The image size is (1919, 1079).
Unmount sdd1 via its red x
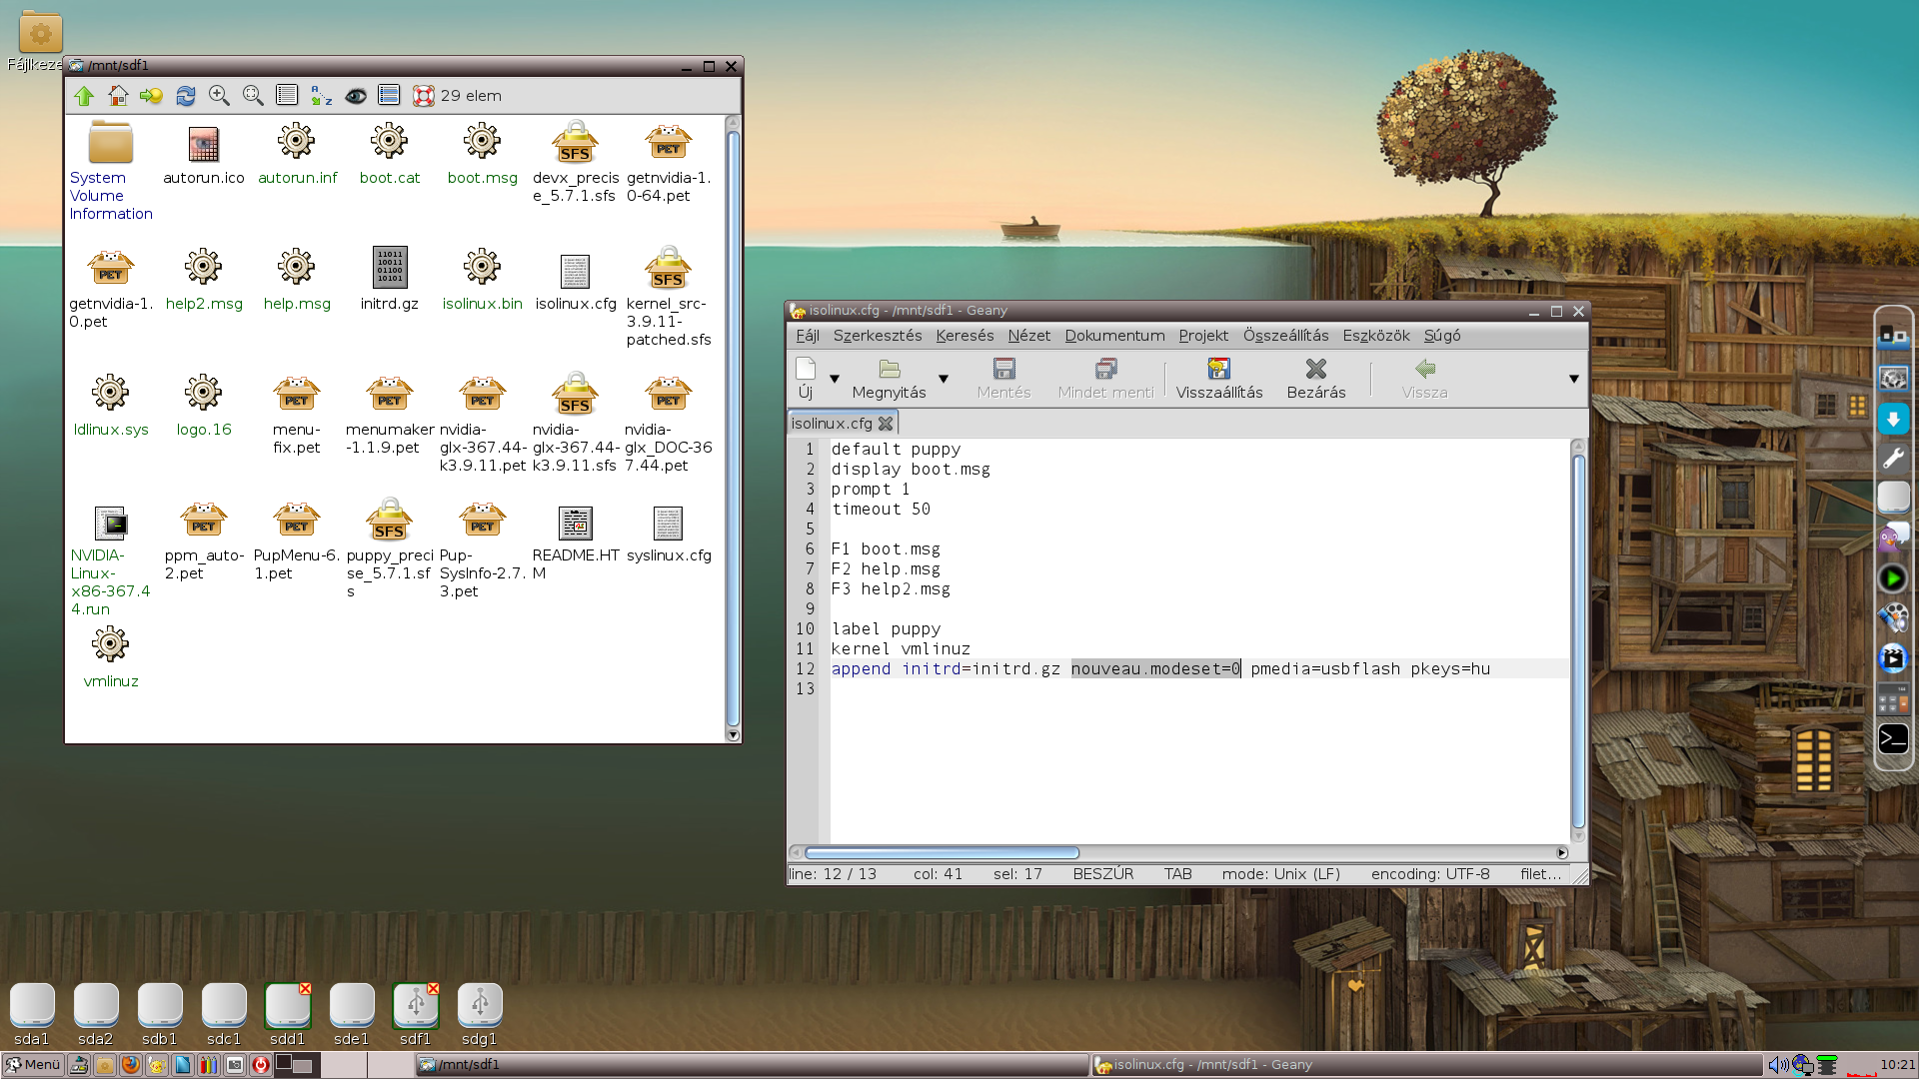pos(305,989)
